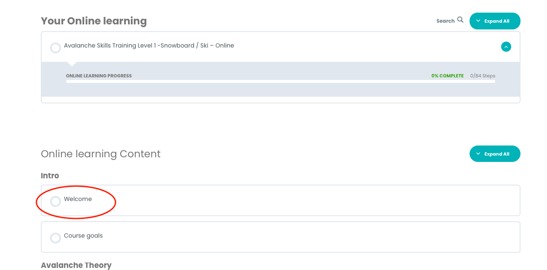Toggle the Welcome lesson completion circle

[x=56, y=201]
